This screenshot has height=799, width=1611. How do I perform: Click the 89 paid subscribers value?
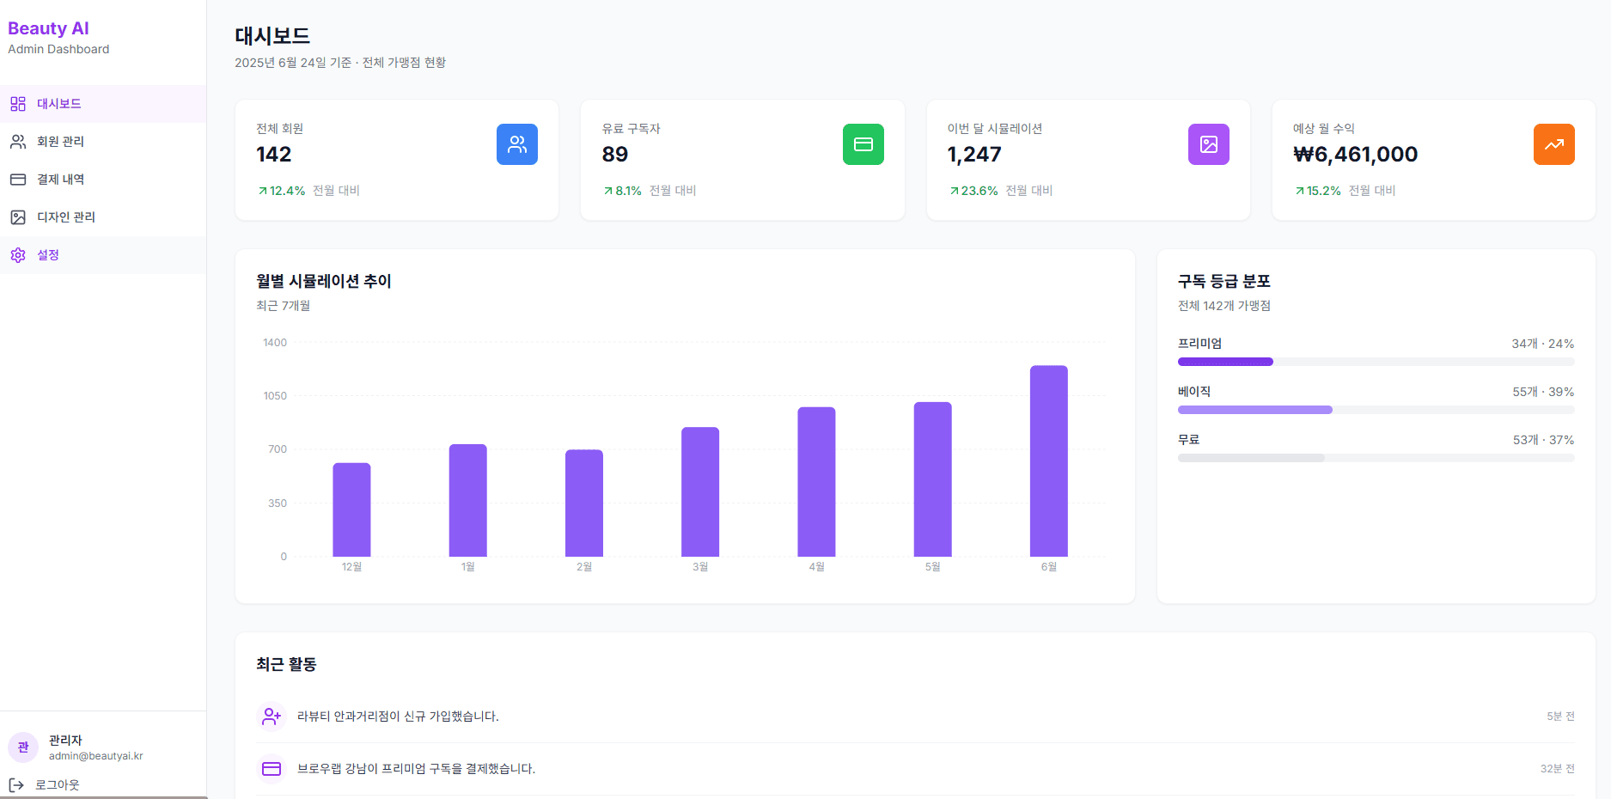(x=615, y=155)
